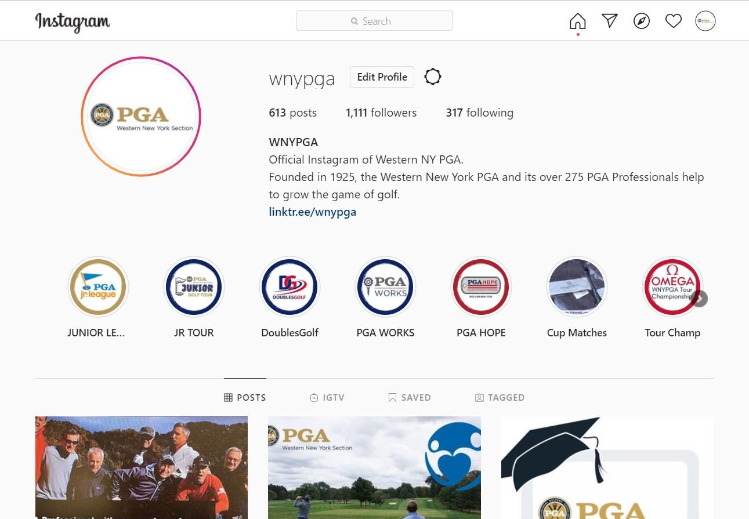The image size is (749, 519).
Task: Go to the Instagram home feed icon
Action: [577, 21]
